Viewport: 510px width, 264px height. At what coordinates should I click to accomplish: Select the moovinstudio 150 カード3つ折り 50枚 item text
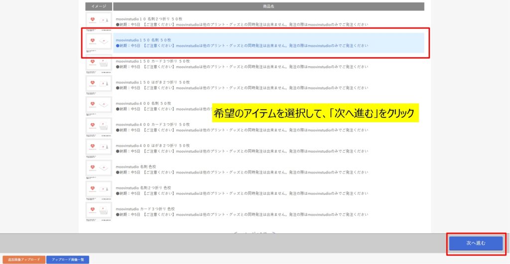[152, 61]
